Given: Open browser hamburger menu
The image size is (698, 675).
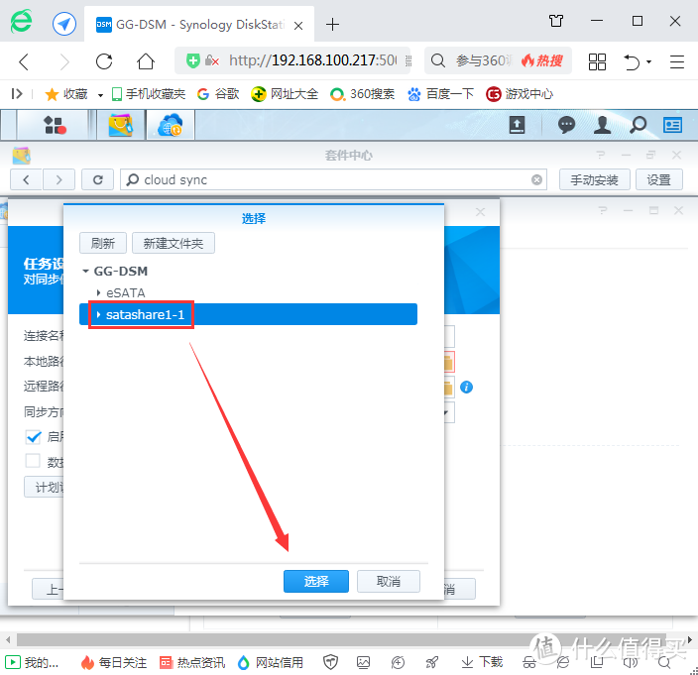Looking at the screenshot, I should coord(676,61).
